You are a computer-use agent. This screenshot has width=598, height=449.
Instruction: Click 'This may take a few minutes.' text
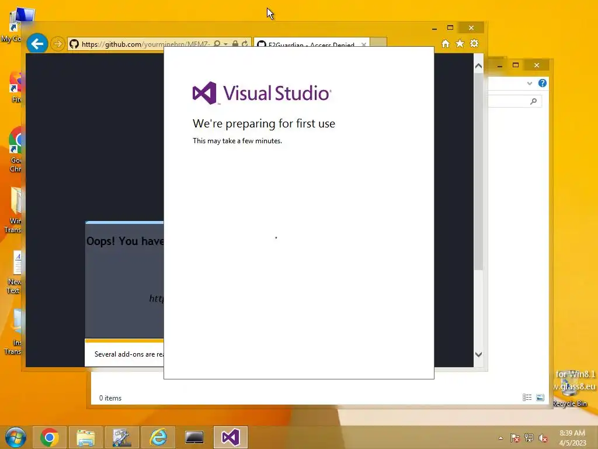(x=237, y=141)
